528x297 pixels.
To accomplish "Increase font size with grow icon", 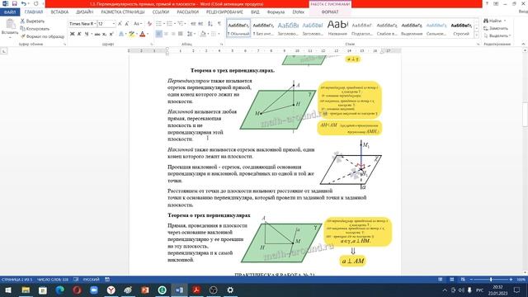I will pos(120,24).
